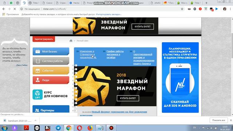233x131 pixels.
Task: Click the site info icon before 'Не защищено'
Action: [x=21, y=9]
